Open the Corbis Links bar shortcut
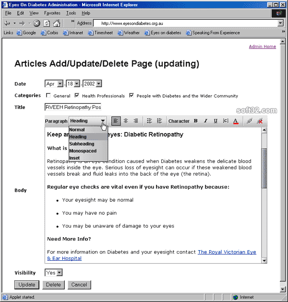The width and height of the screenshot is (288, 302). pyautogui.click(x=49, y=33)
